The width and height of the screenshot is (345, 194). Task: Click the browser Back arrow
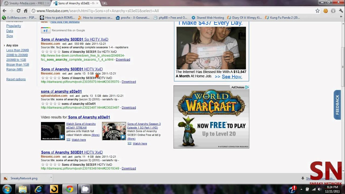pyautogui.click(x=4, y=11)
